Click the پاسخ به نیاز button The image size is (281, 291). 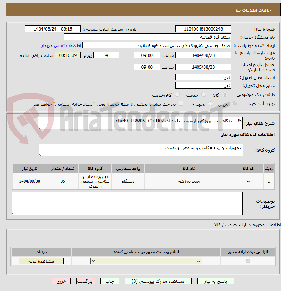(x=215, y=281)
